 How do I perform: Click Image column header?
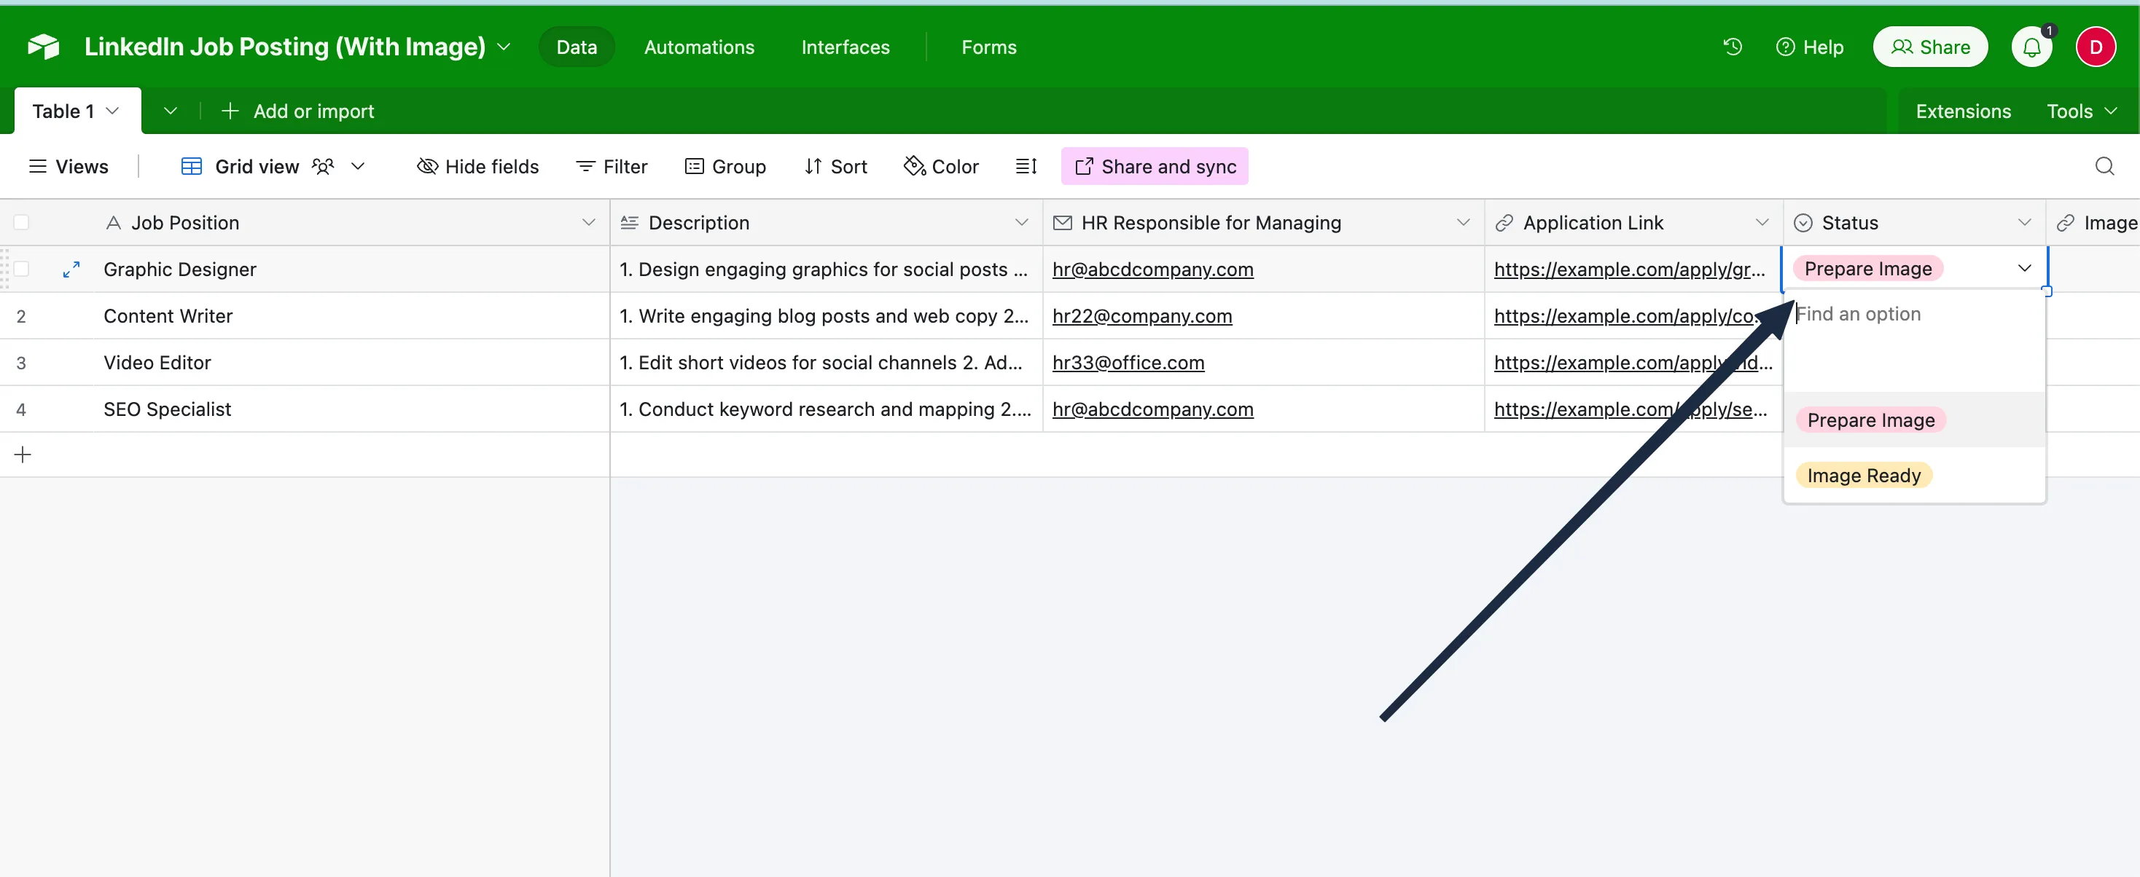point(2093,221)
